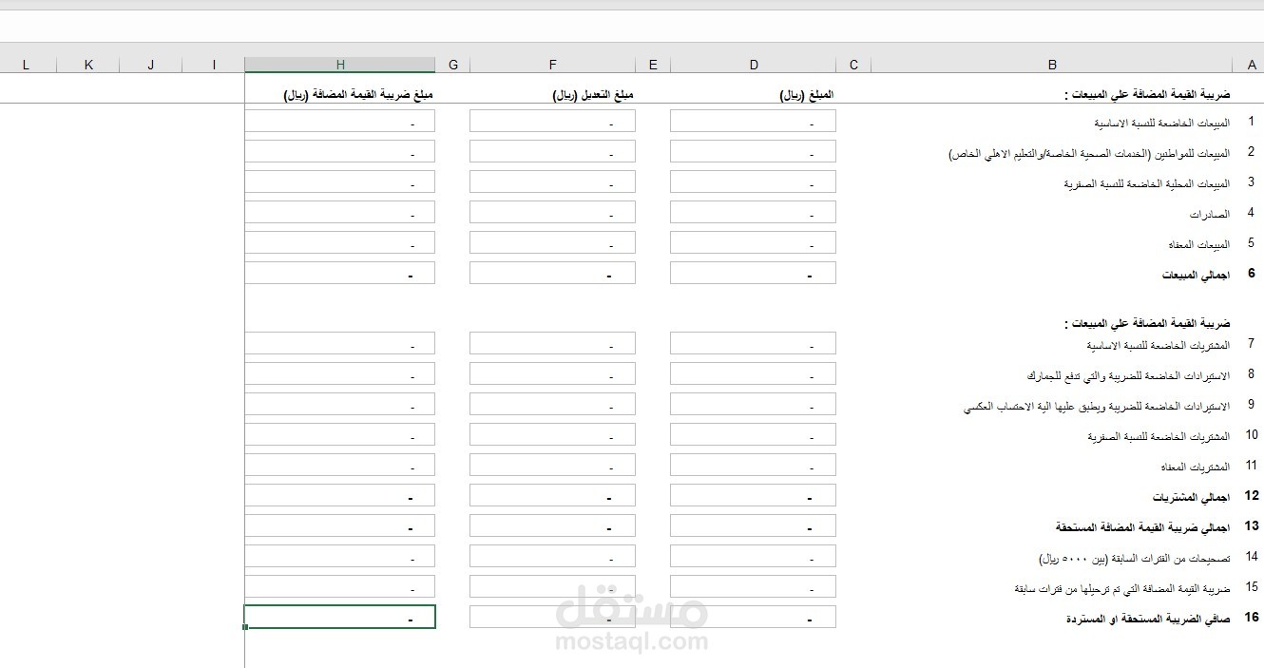Click column H VAT cell for 'اجمالي المبيعات'
This screenshot has height=668, width=1264.
point(340,273)
